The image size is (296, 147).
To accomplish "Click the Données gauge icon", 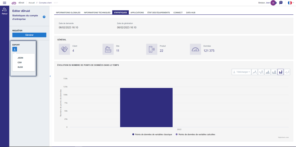I will pos(195,49).
